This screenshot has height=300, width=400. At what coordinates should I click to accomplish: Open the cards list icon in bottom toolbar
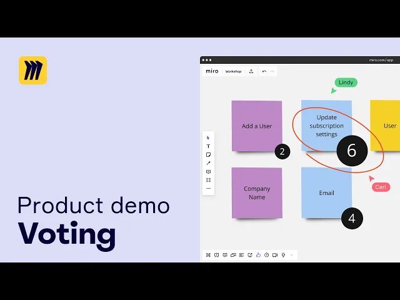(242, 255)
